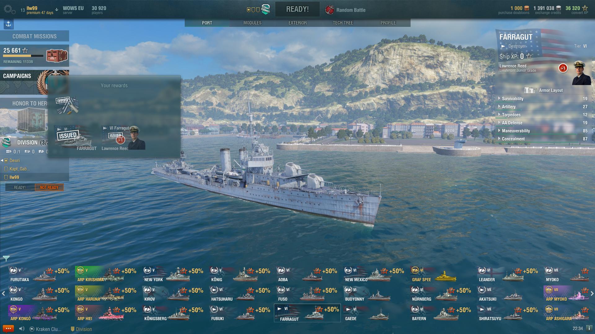Start battle with the READY! button

point(297,9)
